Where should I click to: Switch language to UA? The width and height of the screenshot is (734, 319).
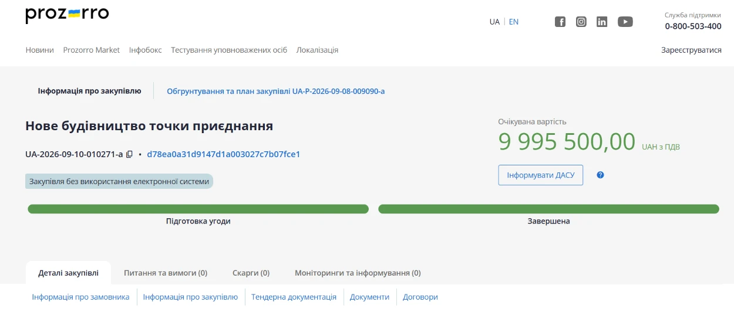coord(494,22)
